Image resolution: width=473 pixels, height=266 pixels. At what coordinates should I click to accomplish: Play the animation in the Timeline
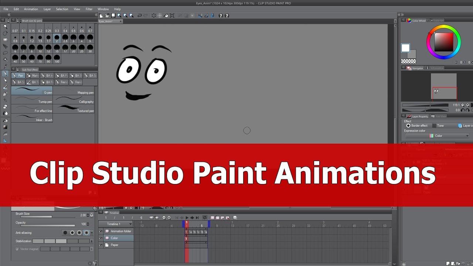click(x=187, y=218)
